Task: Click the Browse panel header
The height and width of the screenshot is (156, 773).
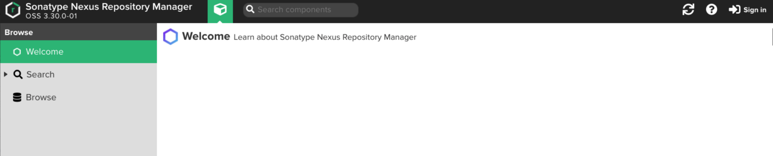Action: tap(19, 32)
